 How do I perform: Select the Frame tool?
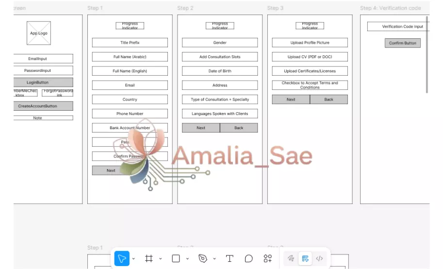coord(149,258)
